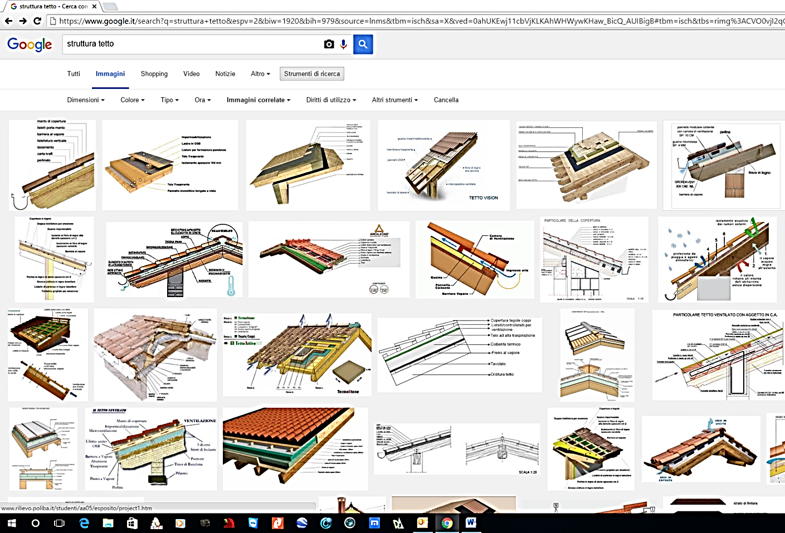Open the roof image with the thermometer
This screenshot has height=533, width=785.
click(x=174, y=259)
